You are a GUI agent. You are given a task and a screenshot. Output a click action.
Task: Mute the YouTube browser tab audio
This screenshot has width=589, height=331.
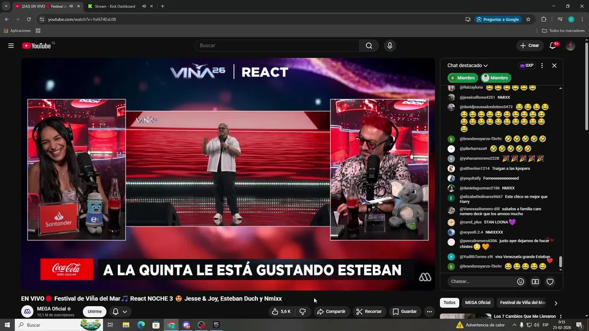click(x=71, y=6)
